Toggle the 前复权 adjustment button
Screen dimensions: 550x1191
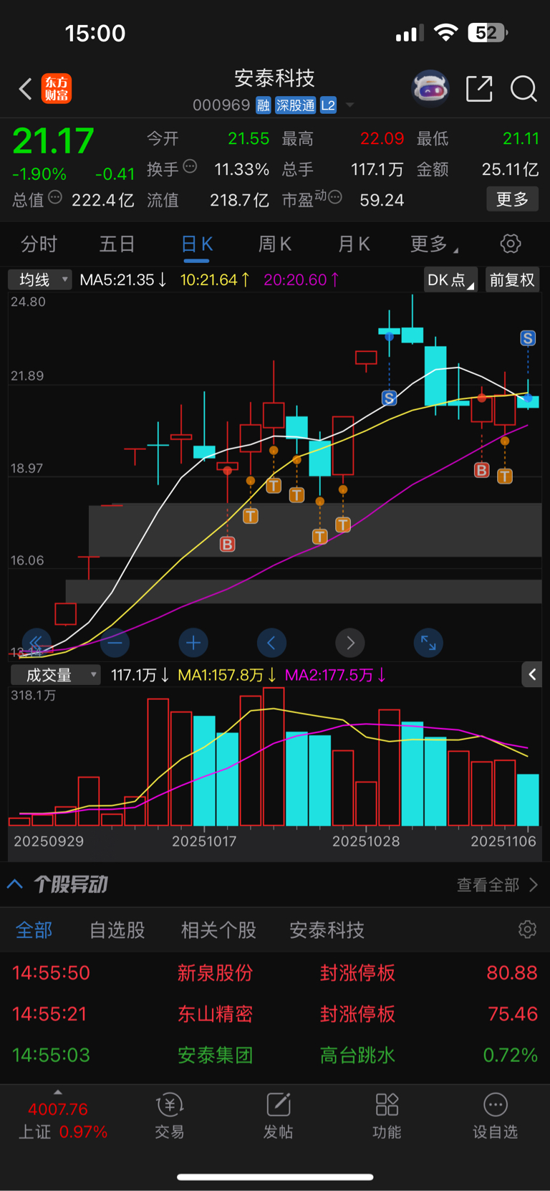pos(512,279)
